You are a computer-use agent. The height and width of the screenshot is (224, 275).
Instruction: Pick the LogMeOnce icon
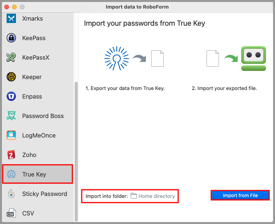coord(11,135)
